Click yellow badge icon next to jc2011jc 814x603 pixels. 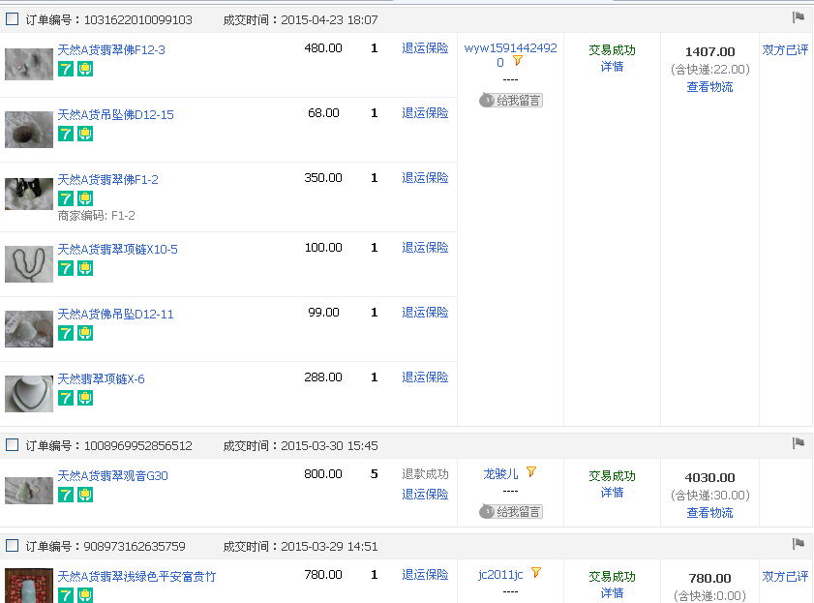pyautogui.click(x=536, y=573)
